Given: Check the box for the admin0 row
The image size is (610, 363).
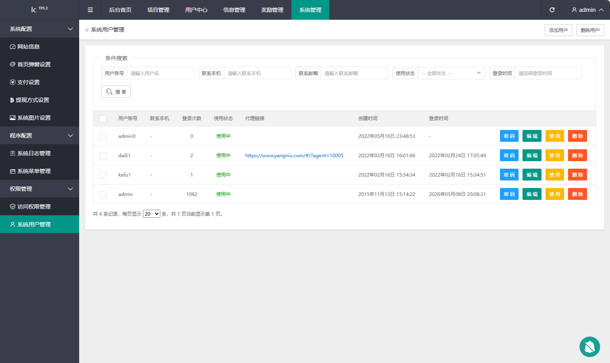Looking at the screenshot, I should tap(103, 136).
